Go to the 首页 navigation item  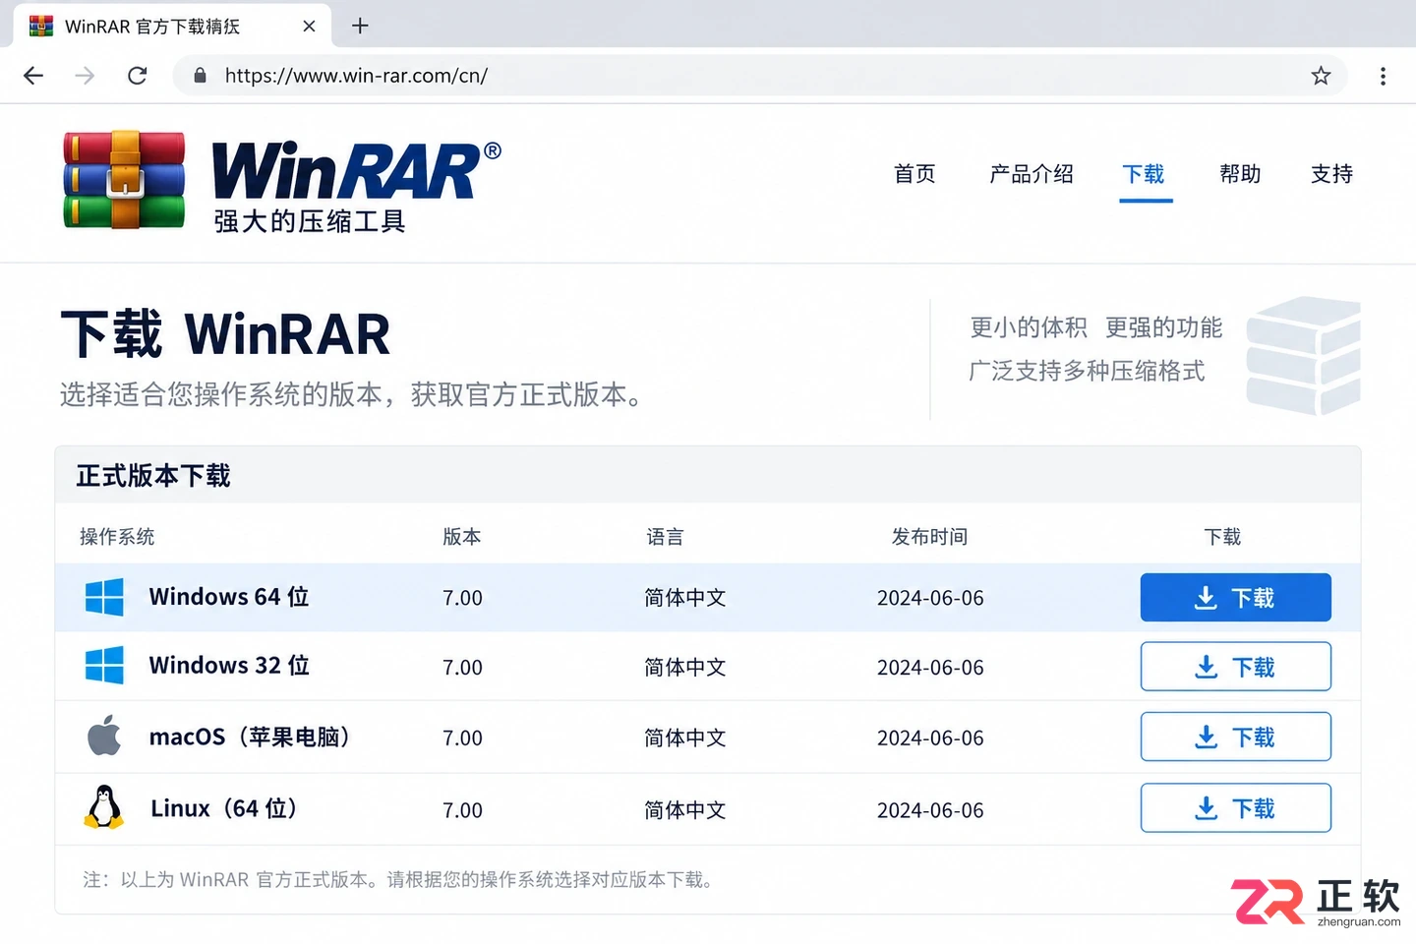[x=914, y=174]
